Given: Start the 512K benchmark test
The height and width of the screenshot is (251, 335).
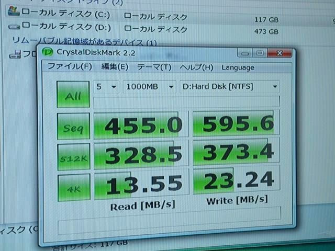Looking at the screenshot, I should tap(74, 157).
